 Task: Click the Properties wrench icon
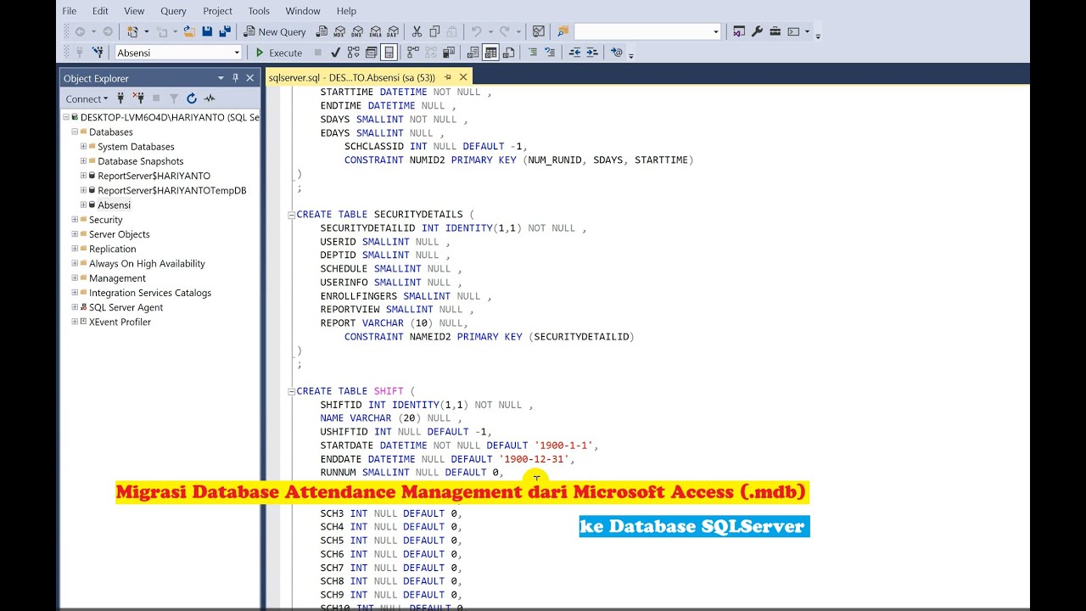pyautogui.click(x=758, y=31)
